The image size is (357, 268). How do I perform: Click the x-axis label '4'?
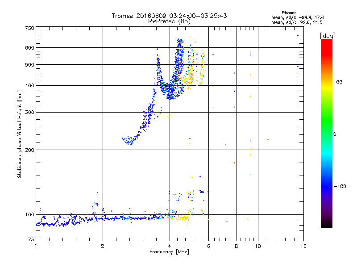click(x=170, y=246)
